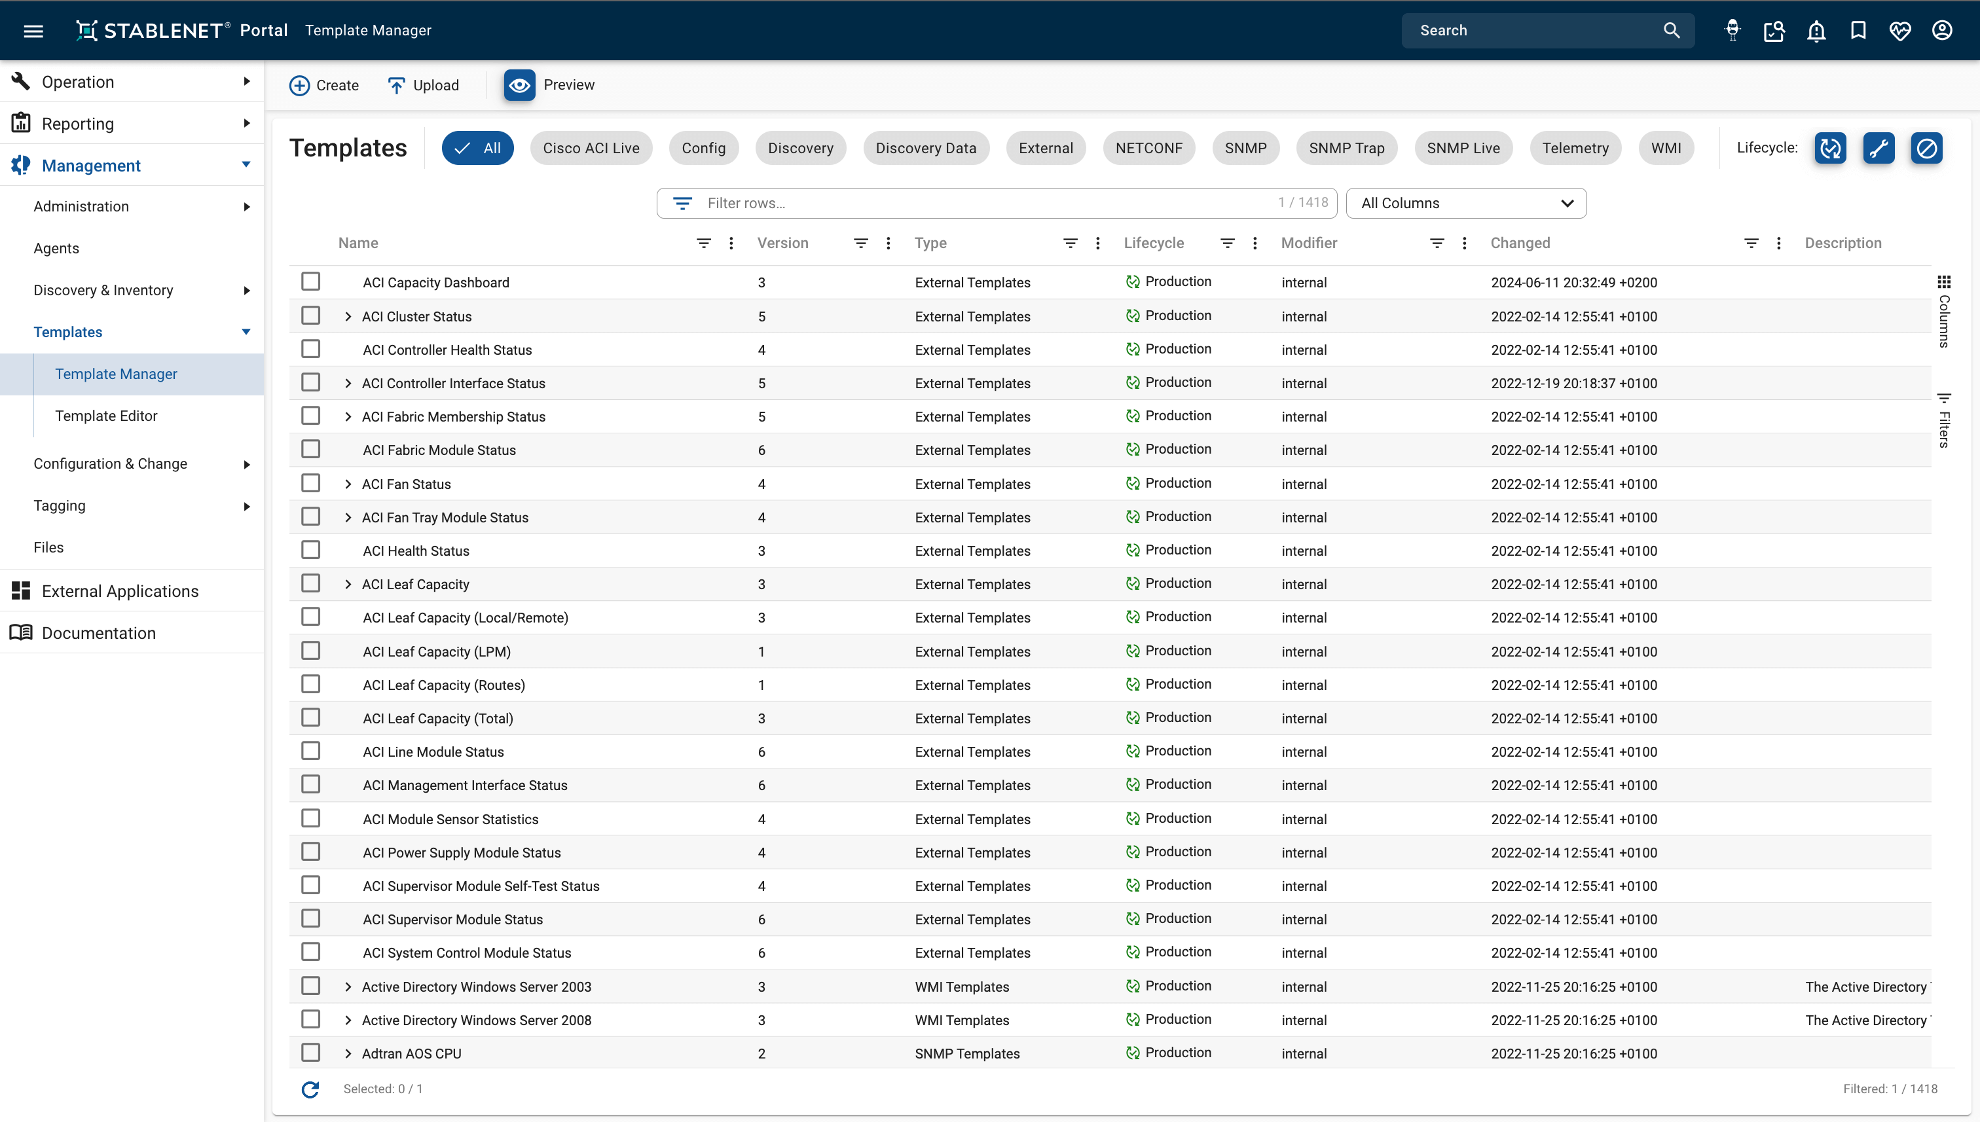
Task: Check the ACI Fabric Module Status checkbox
Action: coord(310,449)
